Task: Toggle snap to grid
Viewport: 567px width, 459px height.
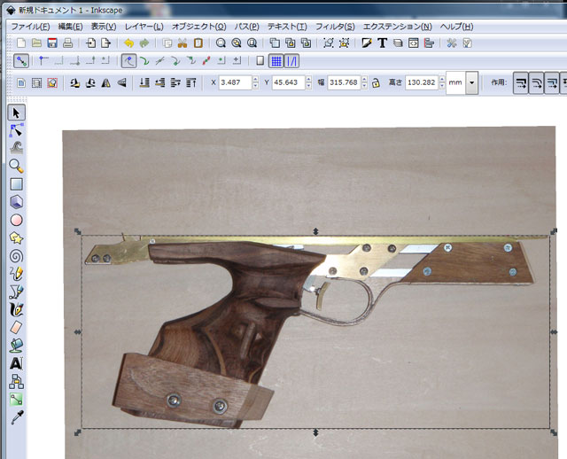Action: [276, 61]
